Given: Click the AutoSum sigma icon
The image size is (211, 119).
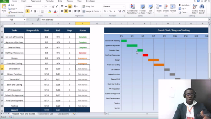Looking at the screenshot, I should point(180,5).
